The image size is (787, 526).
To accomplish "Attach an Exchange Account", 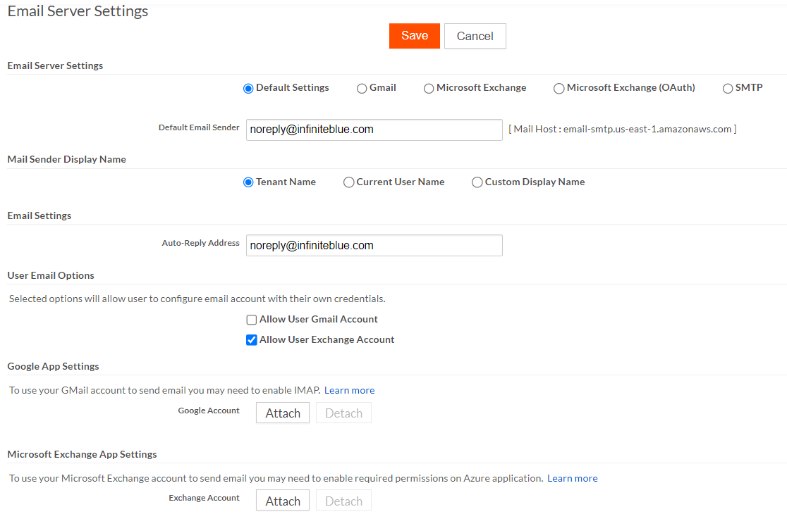I will pos(283,501).
